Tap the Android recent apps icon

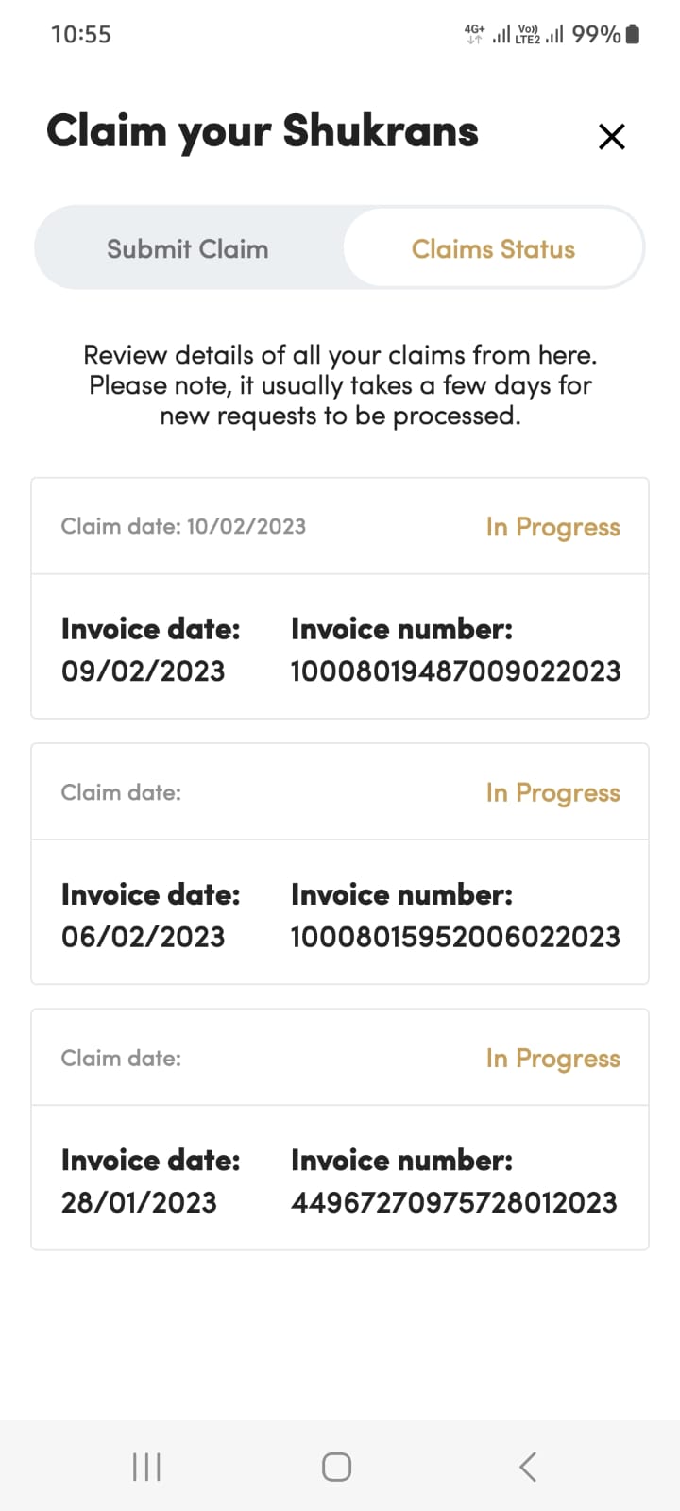146,1467
